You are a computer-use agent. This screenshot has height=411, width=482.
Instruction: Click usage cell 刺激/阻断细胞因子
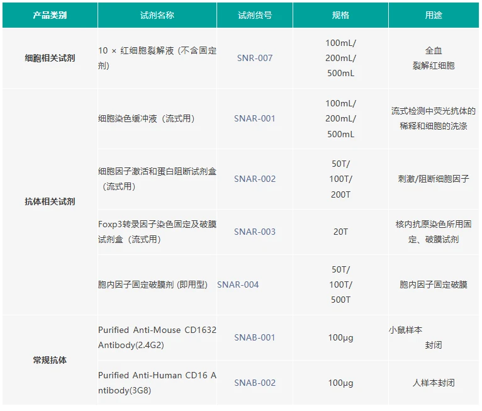[x=434, y=179]
